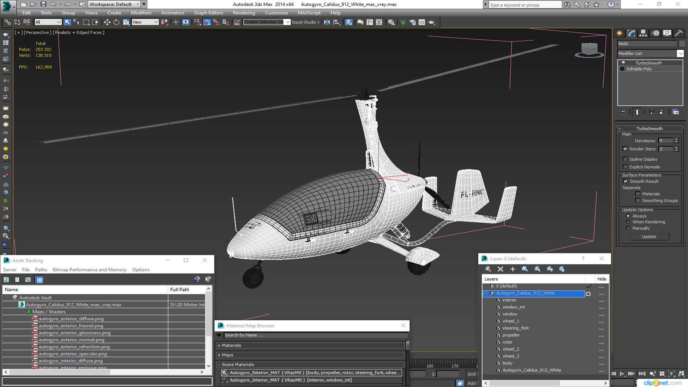Open the Render Setup icon
This screenshot has height=387, width=688.
(412, 22)
